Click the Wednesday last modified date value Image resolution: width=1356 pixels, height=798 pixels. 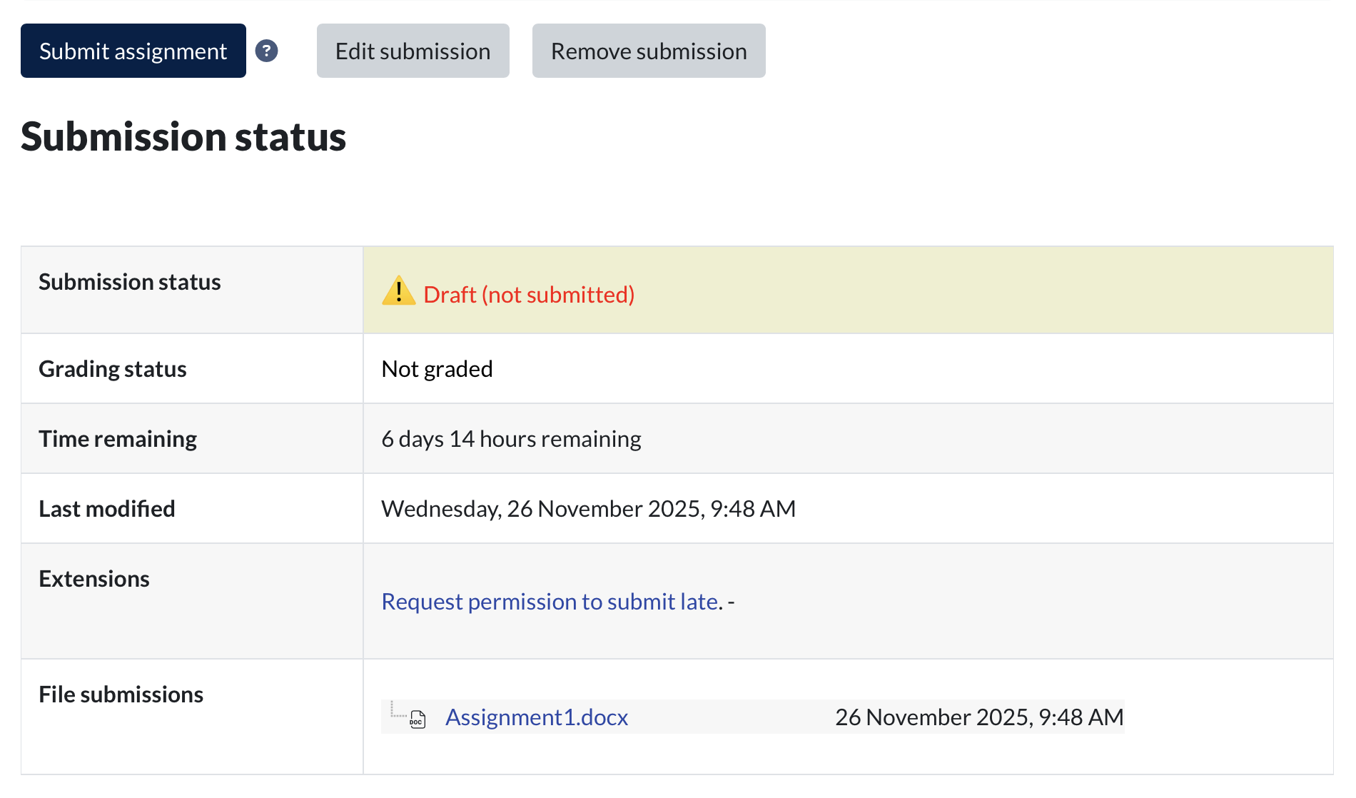[x=588, y=508]
